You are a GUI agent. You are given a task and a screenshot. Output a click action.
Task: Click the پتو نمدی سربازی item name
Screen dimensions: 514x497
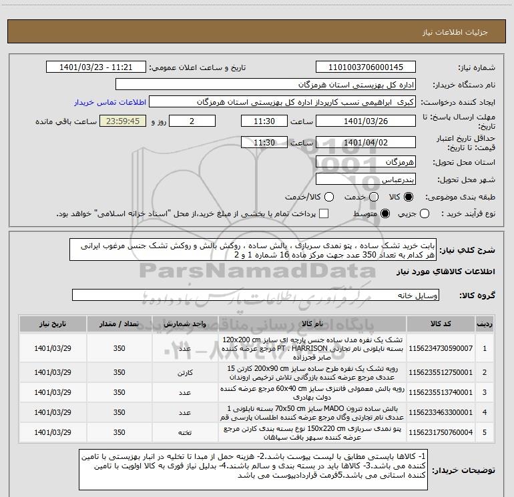click(312, 432)
